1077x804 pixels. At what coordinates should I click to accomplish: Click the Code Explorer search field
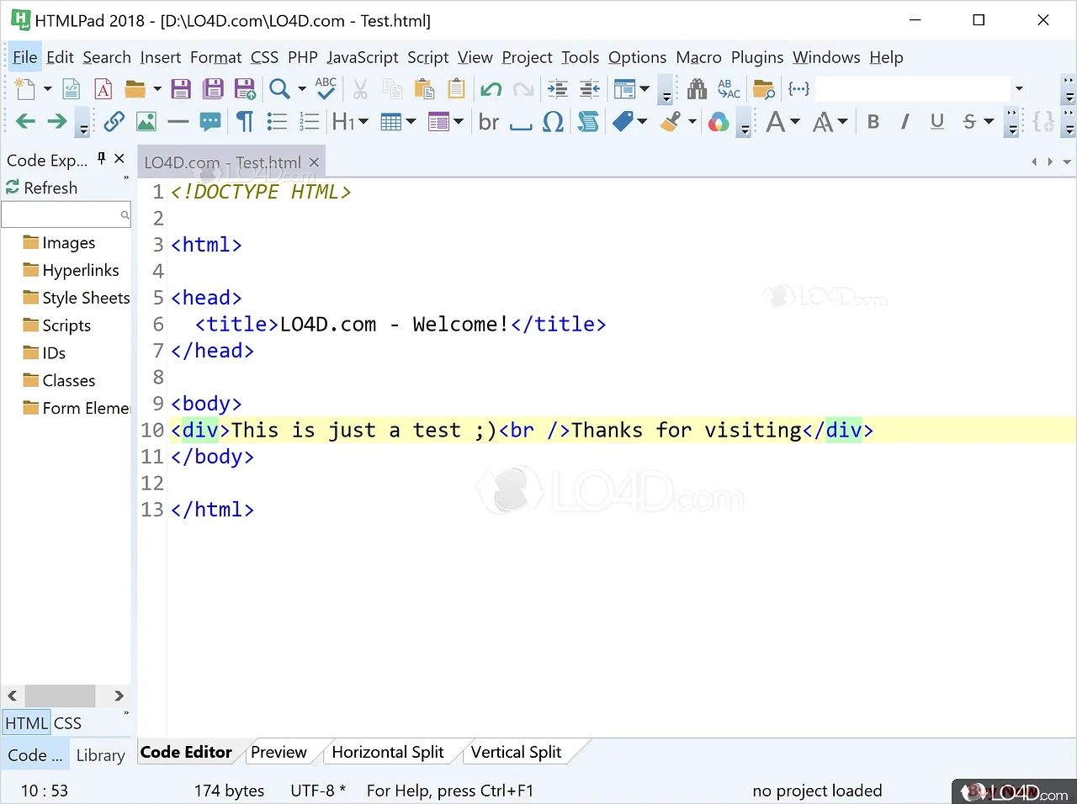click(61, 215)
